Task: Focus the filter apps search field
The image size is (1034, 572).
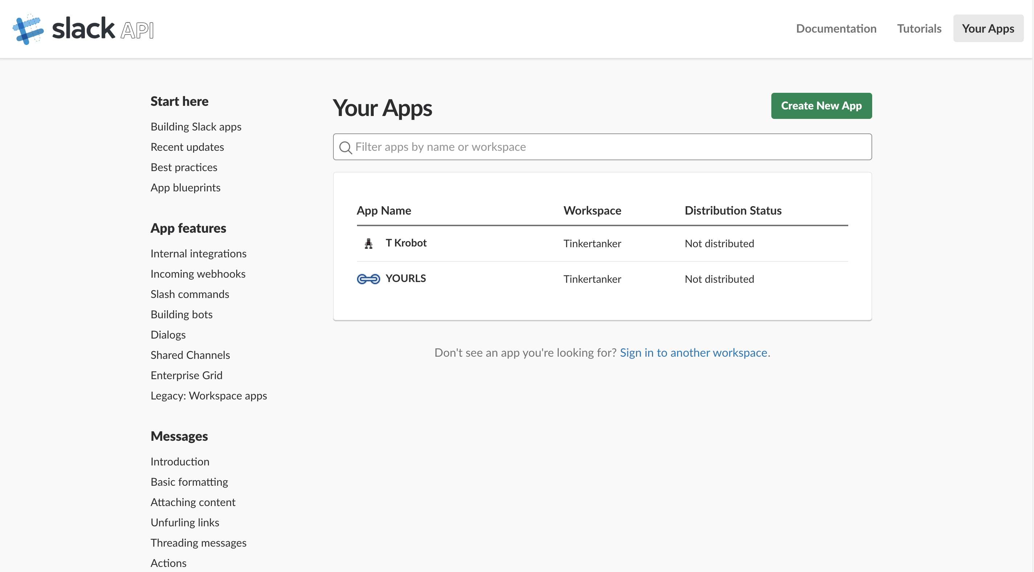Action: tap(602, 147)
